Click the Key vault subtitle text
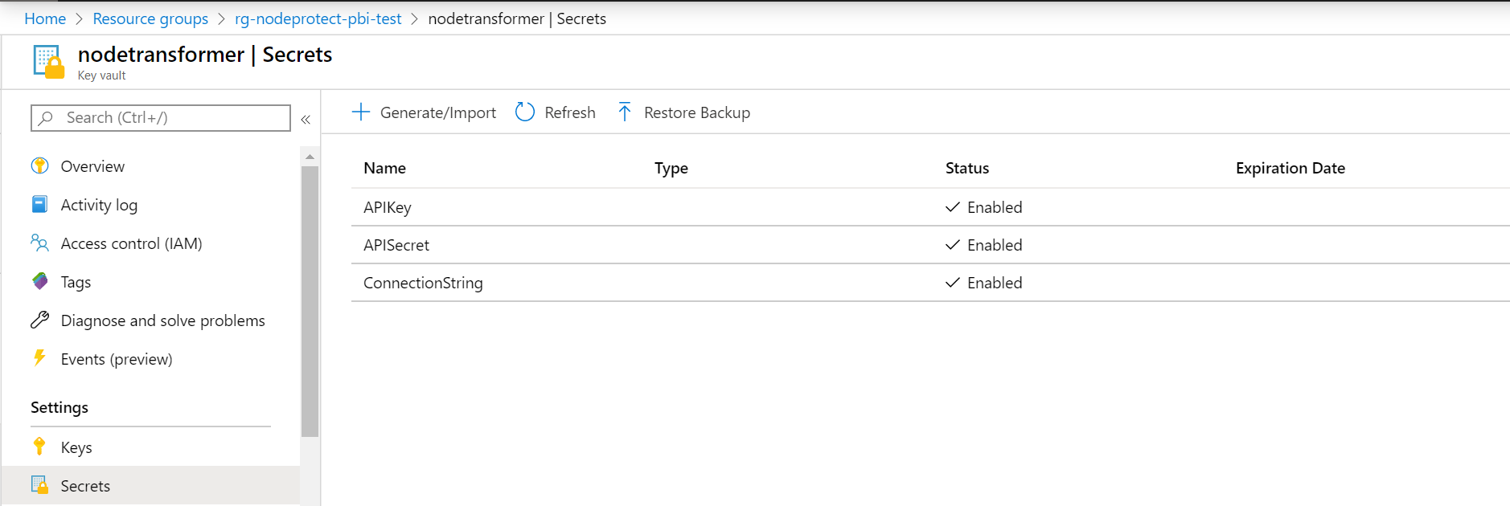The height and width of the screenshot is (506, 1510). 101,75
